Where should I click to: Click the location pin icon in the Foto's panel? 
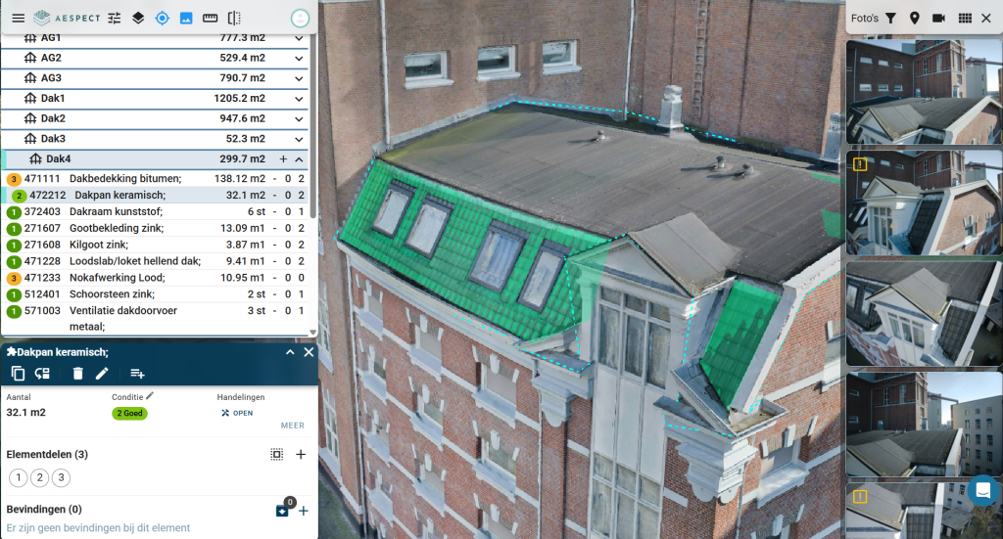(x=914, y=18)
